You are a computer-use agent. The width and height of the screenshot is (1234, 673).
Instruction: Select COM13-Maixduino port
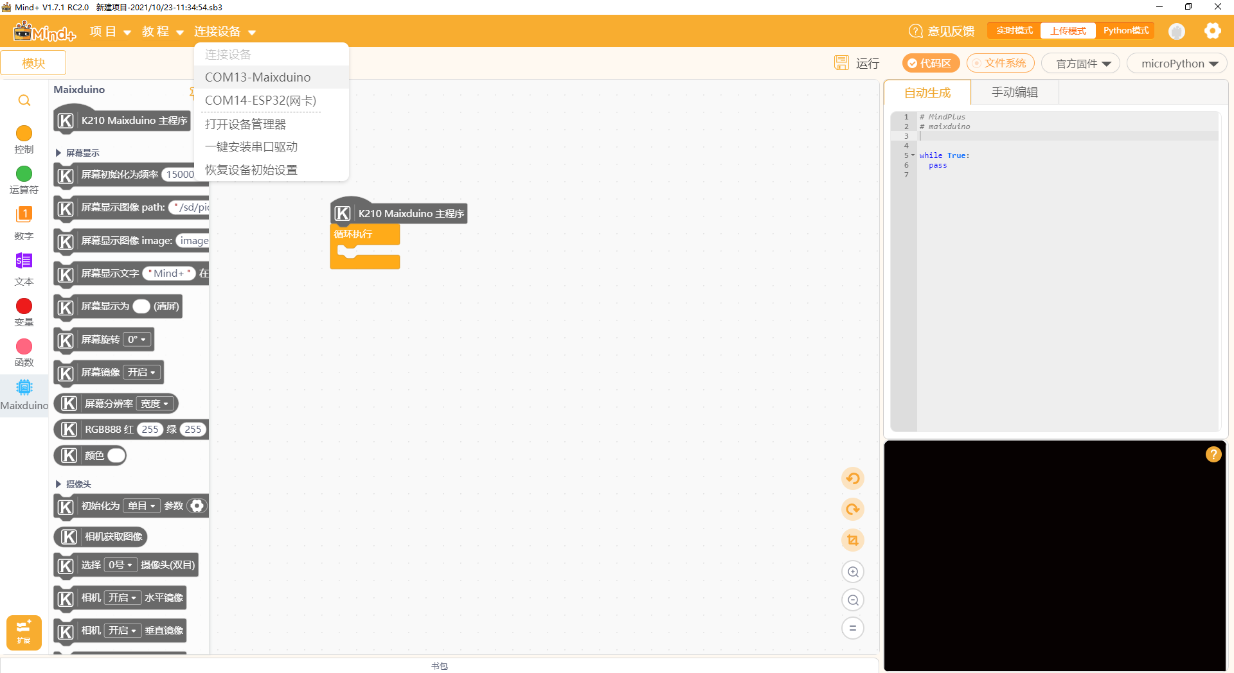tap(271, 77)
